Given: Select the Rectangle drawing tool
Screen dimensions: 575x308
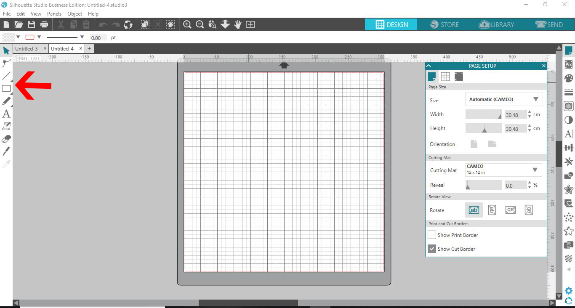Looking at the screenshot, I should pos(6,88).
